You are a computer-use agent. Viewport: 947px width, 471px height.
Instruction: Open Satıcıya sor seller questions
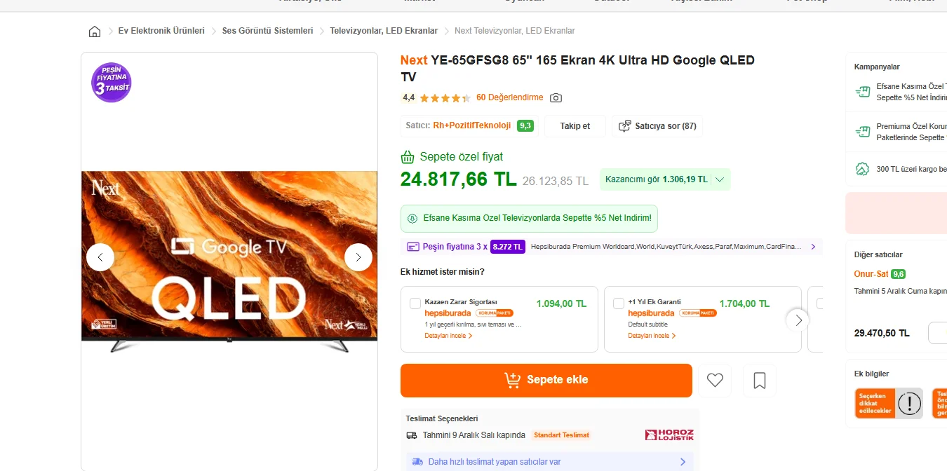click(x=657, y=126)
